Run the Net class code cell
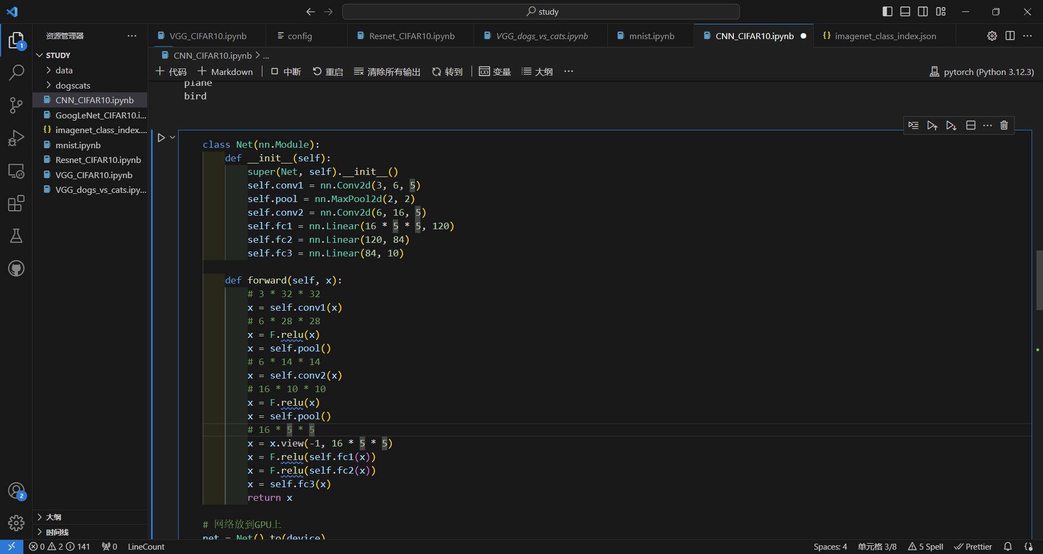Image resolution: width=1043 pixels, height=554 pixels. click(161, 138)
